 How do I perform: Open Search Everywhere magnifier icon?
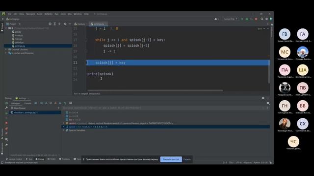tap(262, 19)
